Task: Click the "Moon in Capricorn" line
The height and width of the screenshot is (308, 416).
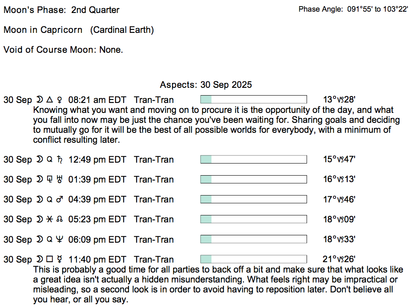Action: 79,30
